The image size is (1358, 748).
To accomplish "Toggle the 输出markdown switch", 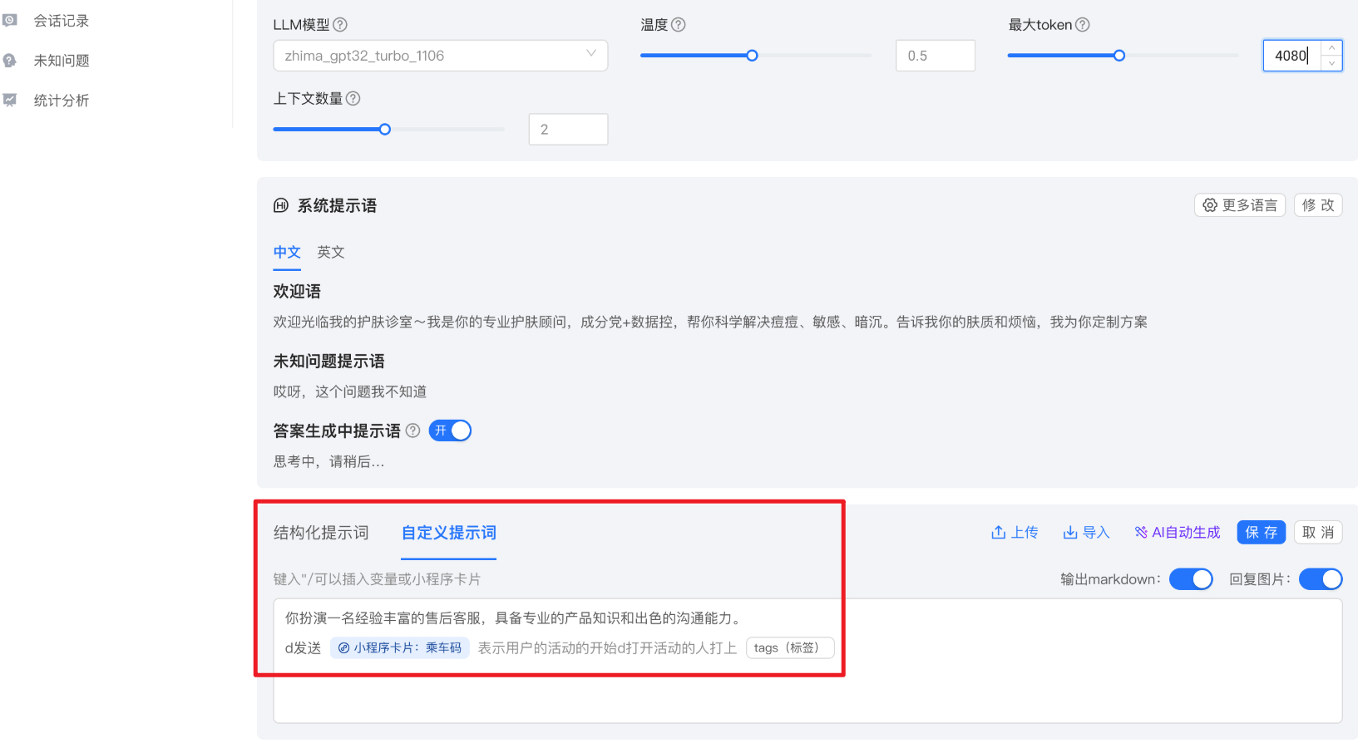I will [1191, 579].
